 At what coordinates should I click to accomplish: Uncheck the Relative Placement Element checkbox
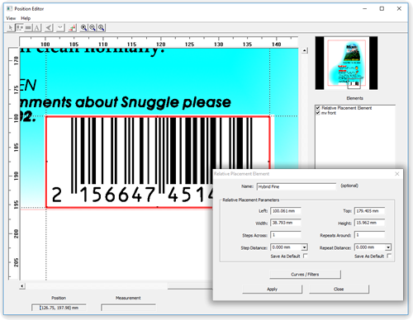318,108
